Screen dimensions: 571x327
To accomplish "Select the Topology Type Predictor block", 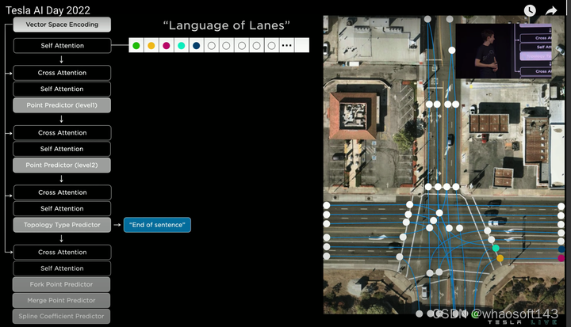I will pos(62,225).
